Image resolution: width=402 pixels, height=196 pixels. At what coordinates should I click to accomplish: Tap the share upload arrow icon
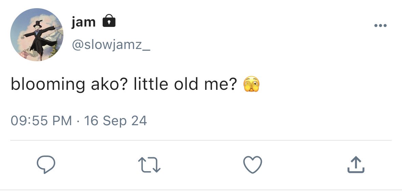pyautogui.click(x=356, y=165)
